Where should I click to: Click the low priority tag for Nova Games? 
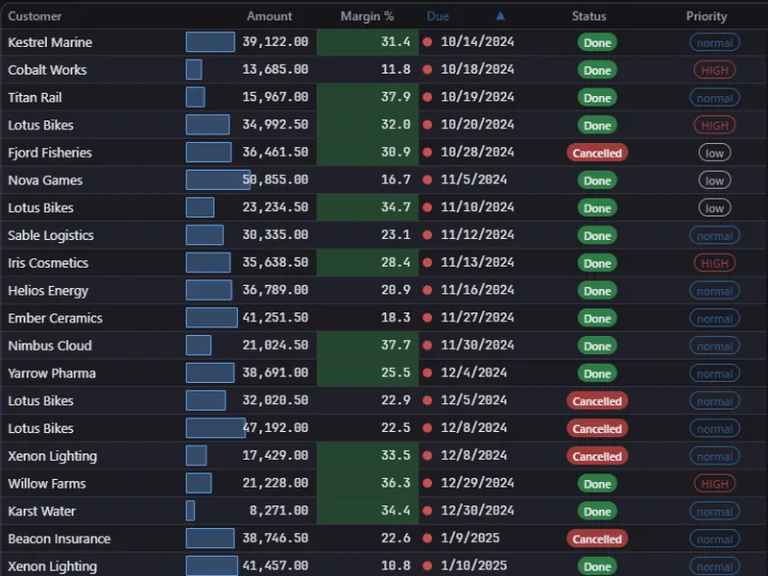(x=714, y=180)
